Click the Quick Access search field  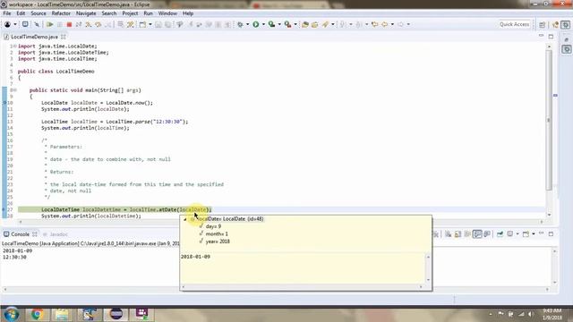pos(514,24)
